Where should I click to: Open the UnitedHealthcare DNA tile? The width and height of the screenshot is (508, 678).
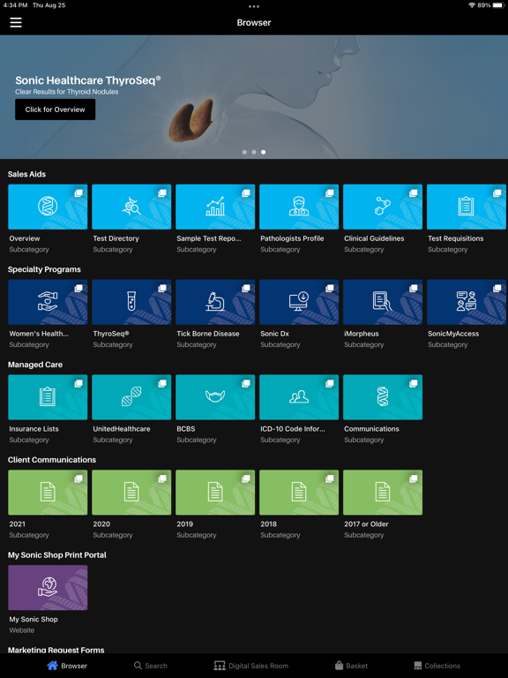coord(131,397)
